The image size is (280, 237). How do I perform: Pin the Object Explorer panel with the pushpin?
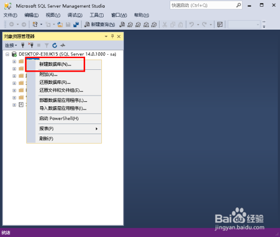click(113, 36)
